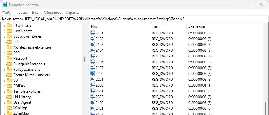Image resolution: width=269 pixels, height=115 pixels.
Task: Click the DWORD icon for value 2104
Action: click(93, 50)
